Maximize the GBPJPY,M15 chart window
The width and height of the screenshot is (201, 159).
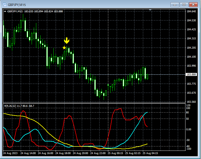click(x=184, y=5)
